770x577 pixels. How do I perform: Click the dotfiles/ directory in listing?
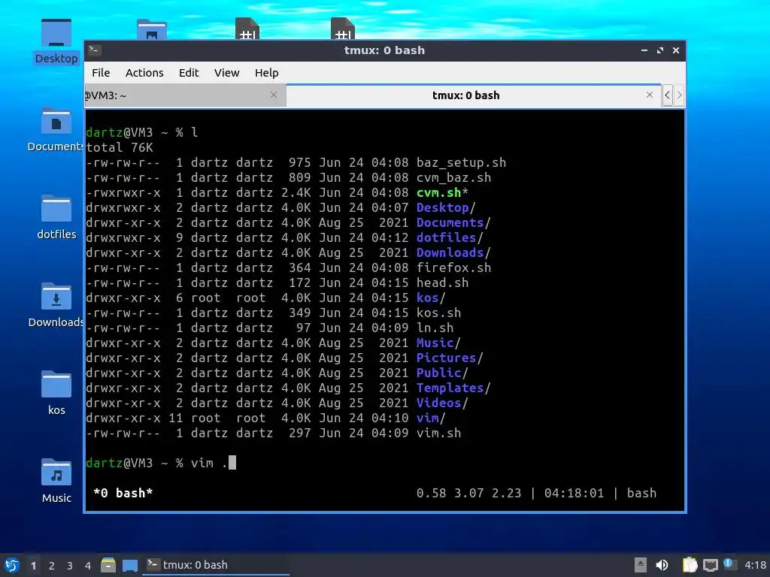[x=450, y=237]
